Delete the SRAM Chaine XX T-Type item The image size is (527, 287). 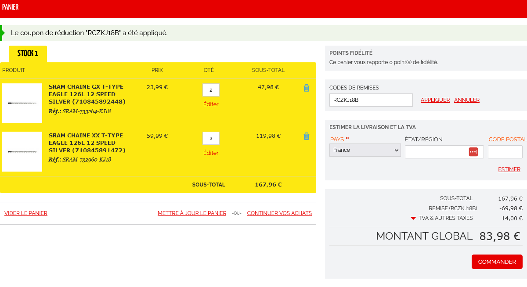pyautogui.click(x=307, y=136)
